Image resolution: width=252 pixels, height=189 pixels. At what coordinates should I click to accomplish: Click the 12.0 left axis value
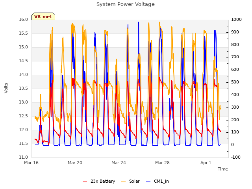[x=24, y=130]
